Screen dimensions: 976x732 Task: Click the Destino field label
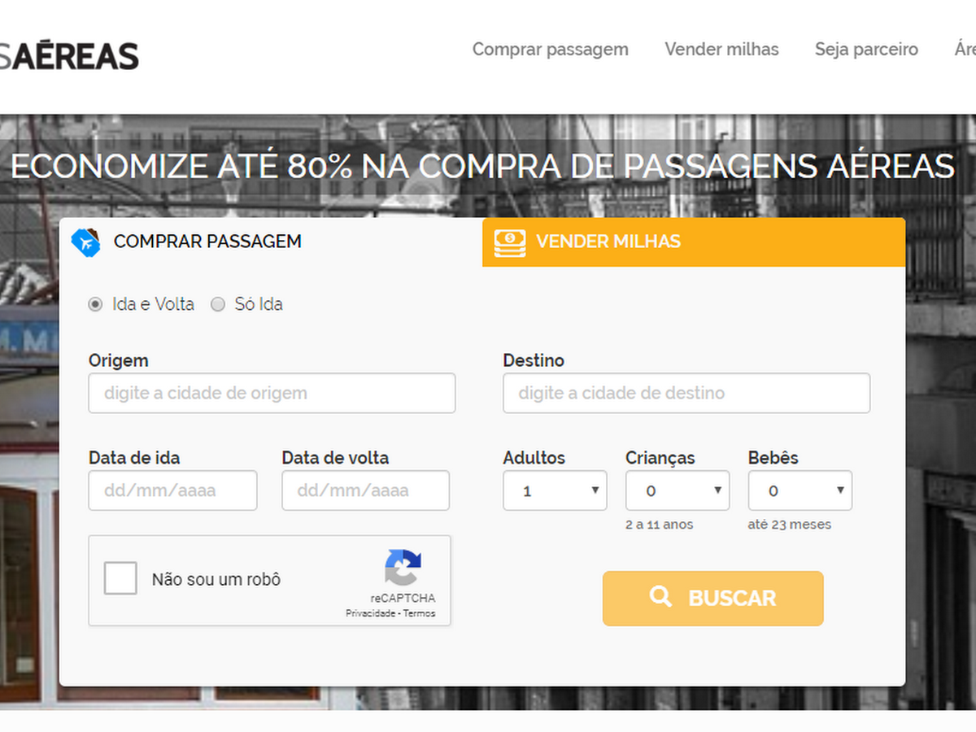(x=534, y=360)
